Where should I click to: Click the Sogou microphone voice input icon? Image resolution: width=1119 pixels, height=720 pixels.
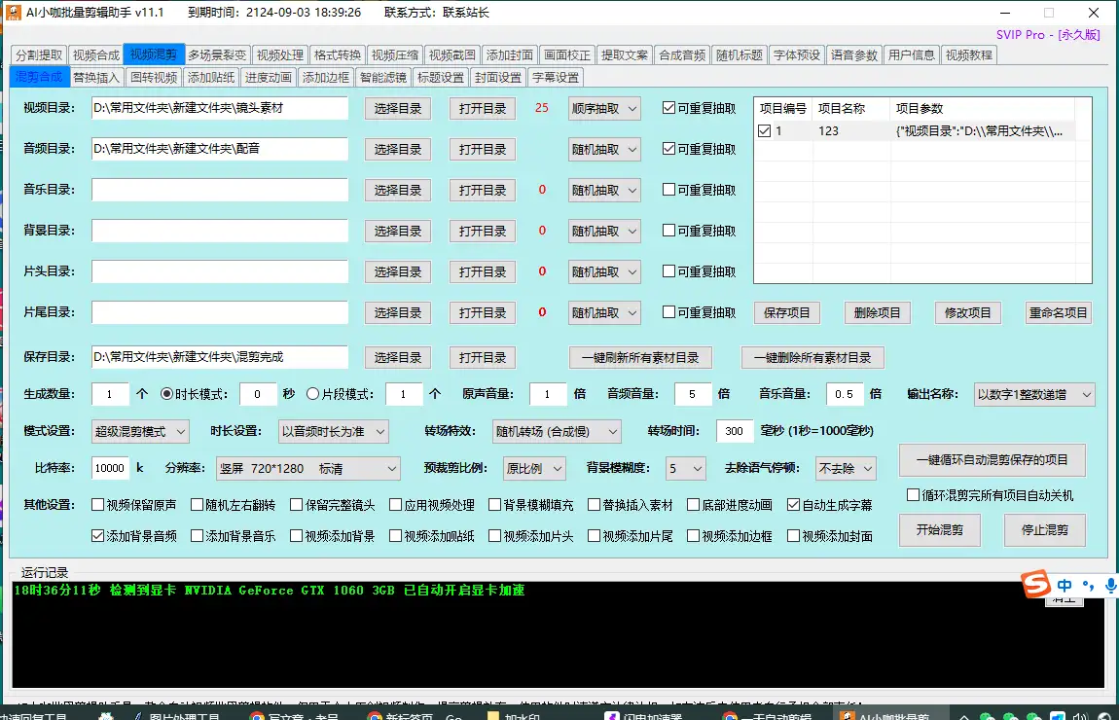1111,586
